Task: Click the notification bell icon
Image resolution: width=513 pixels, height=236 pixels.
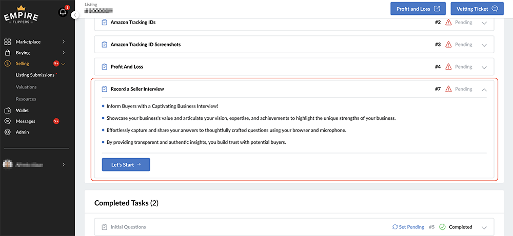Action: click(63, 12)
